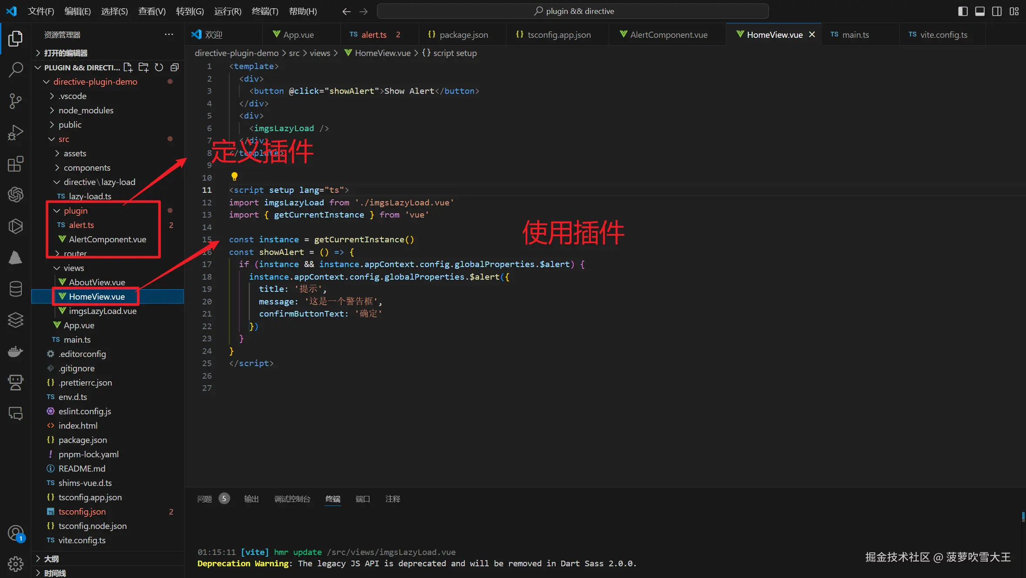
Task: Switch to the alert.ts editor tab
Action: pos(374,35)
